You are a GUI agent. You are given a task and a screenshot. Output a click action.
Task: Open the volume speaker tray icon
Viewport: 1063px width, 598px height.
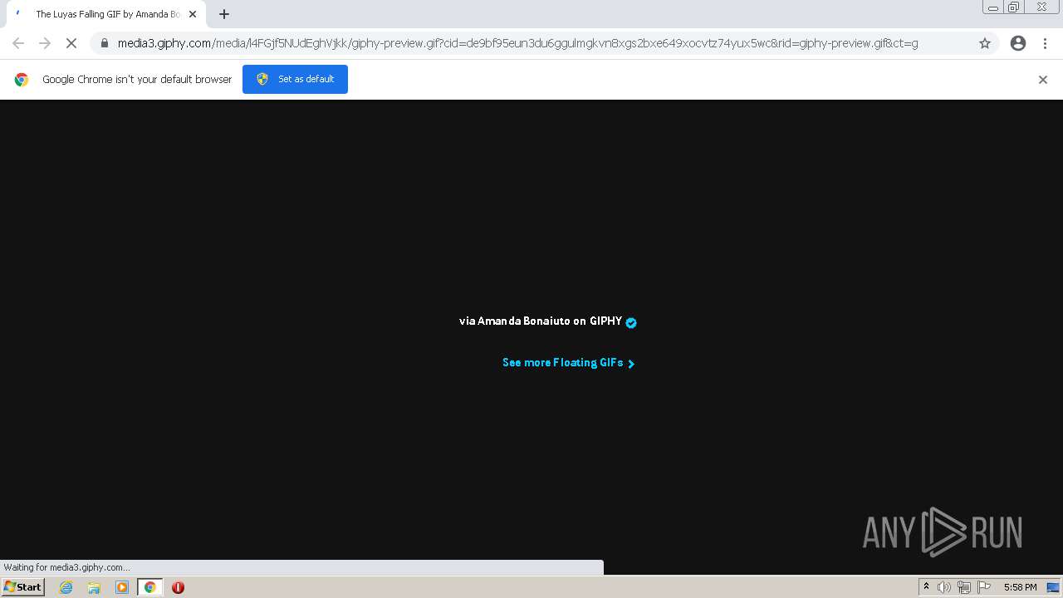pyautogui.click(x=944, y=587)
